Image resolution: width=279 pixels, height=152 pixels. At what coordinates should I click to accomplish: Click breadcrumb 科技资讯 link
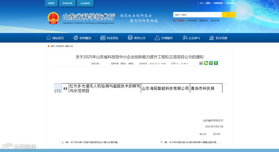pyautogui.click(x=60, y=46)
